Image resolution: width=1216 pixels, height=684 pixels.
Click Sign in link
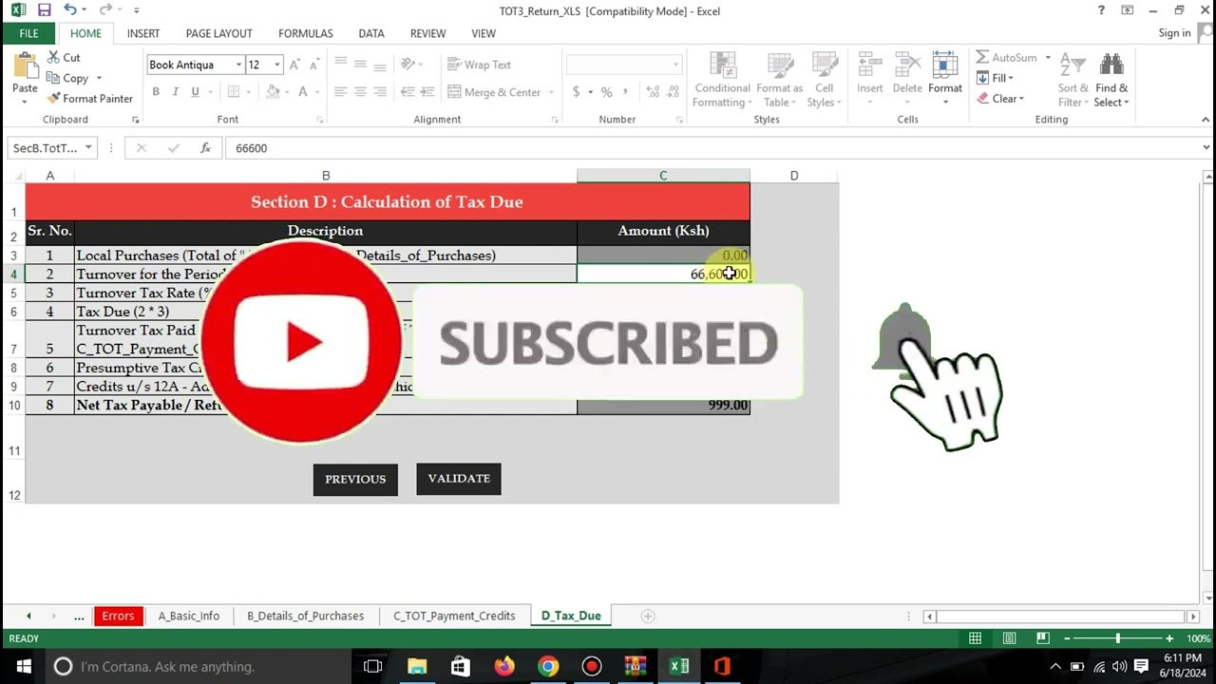[x=1174, y=33]
